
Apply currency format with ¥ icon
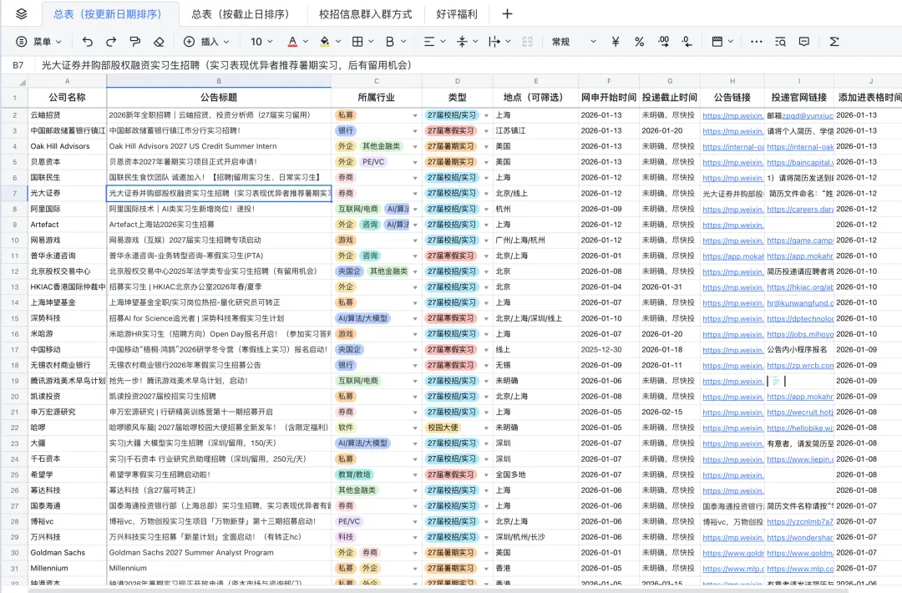[616, 42]
